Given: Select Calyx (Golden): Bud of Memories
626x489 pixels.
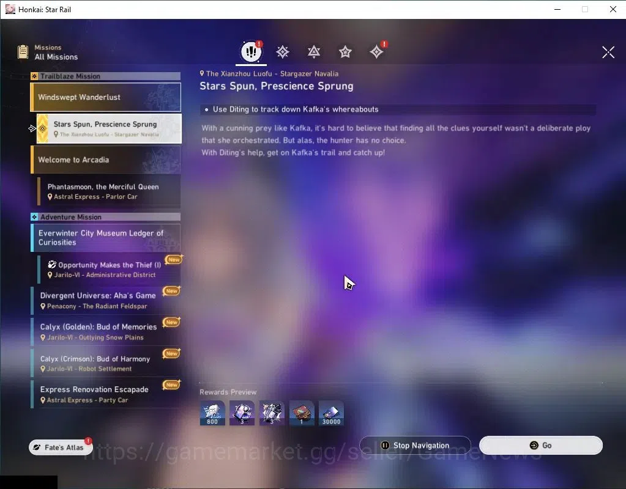Looking at the screenshot, I should click(106, 332).
